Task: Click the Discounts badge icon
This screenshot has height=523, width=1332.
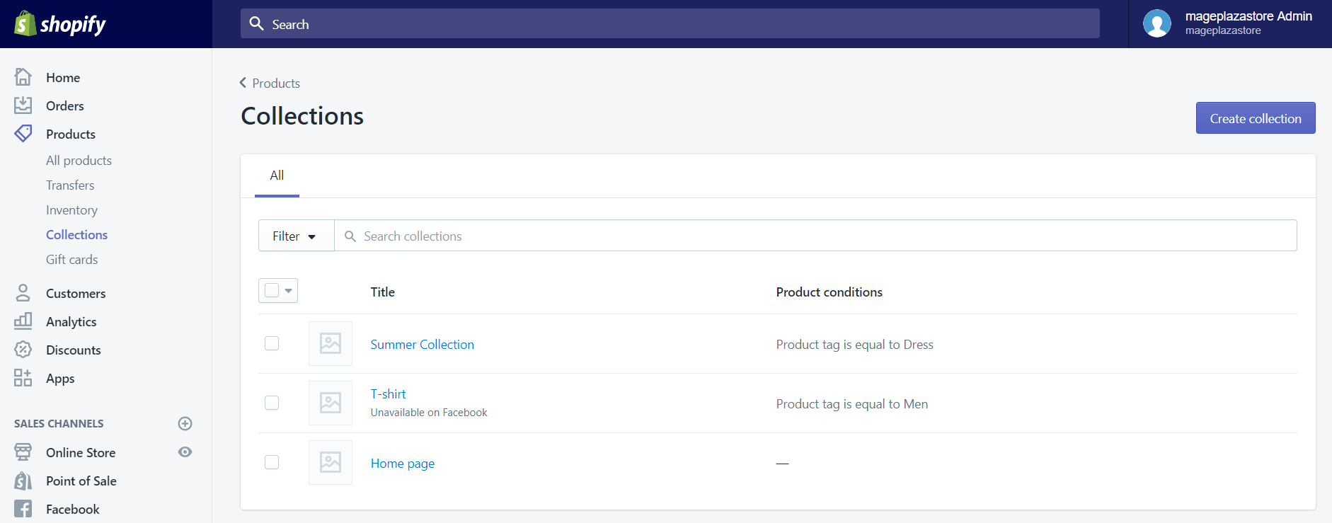Action: (x=23, y=350)
